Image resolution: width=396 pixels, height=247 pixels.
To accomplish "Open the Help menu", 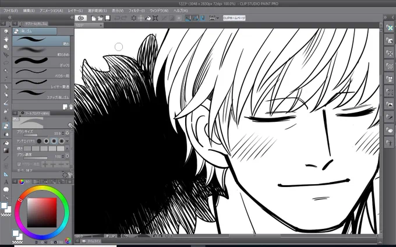I will pos(181,10).
